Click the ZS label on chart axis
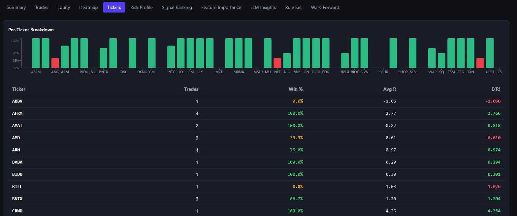 click(x=500, y=72)
